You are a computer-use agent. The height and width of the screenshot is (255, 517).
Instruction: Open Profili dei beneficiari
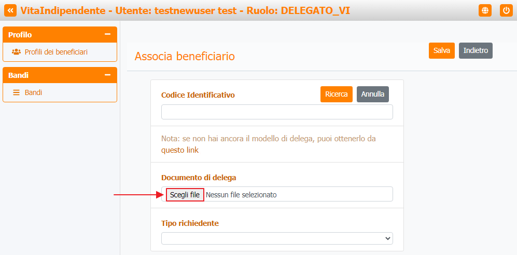click(56, 52)
